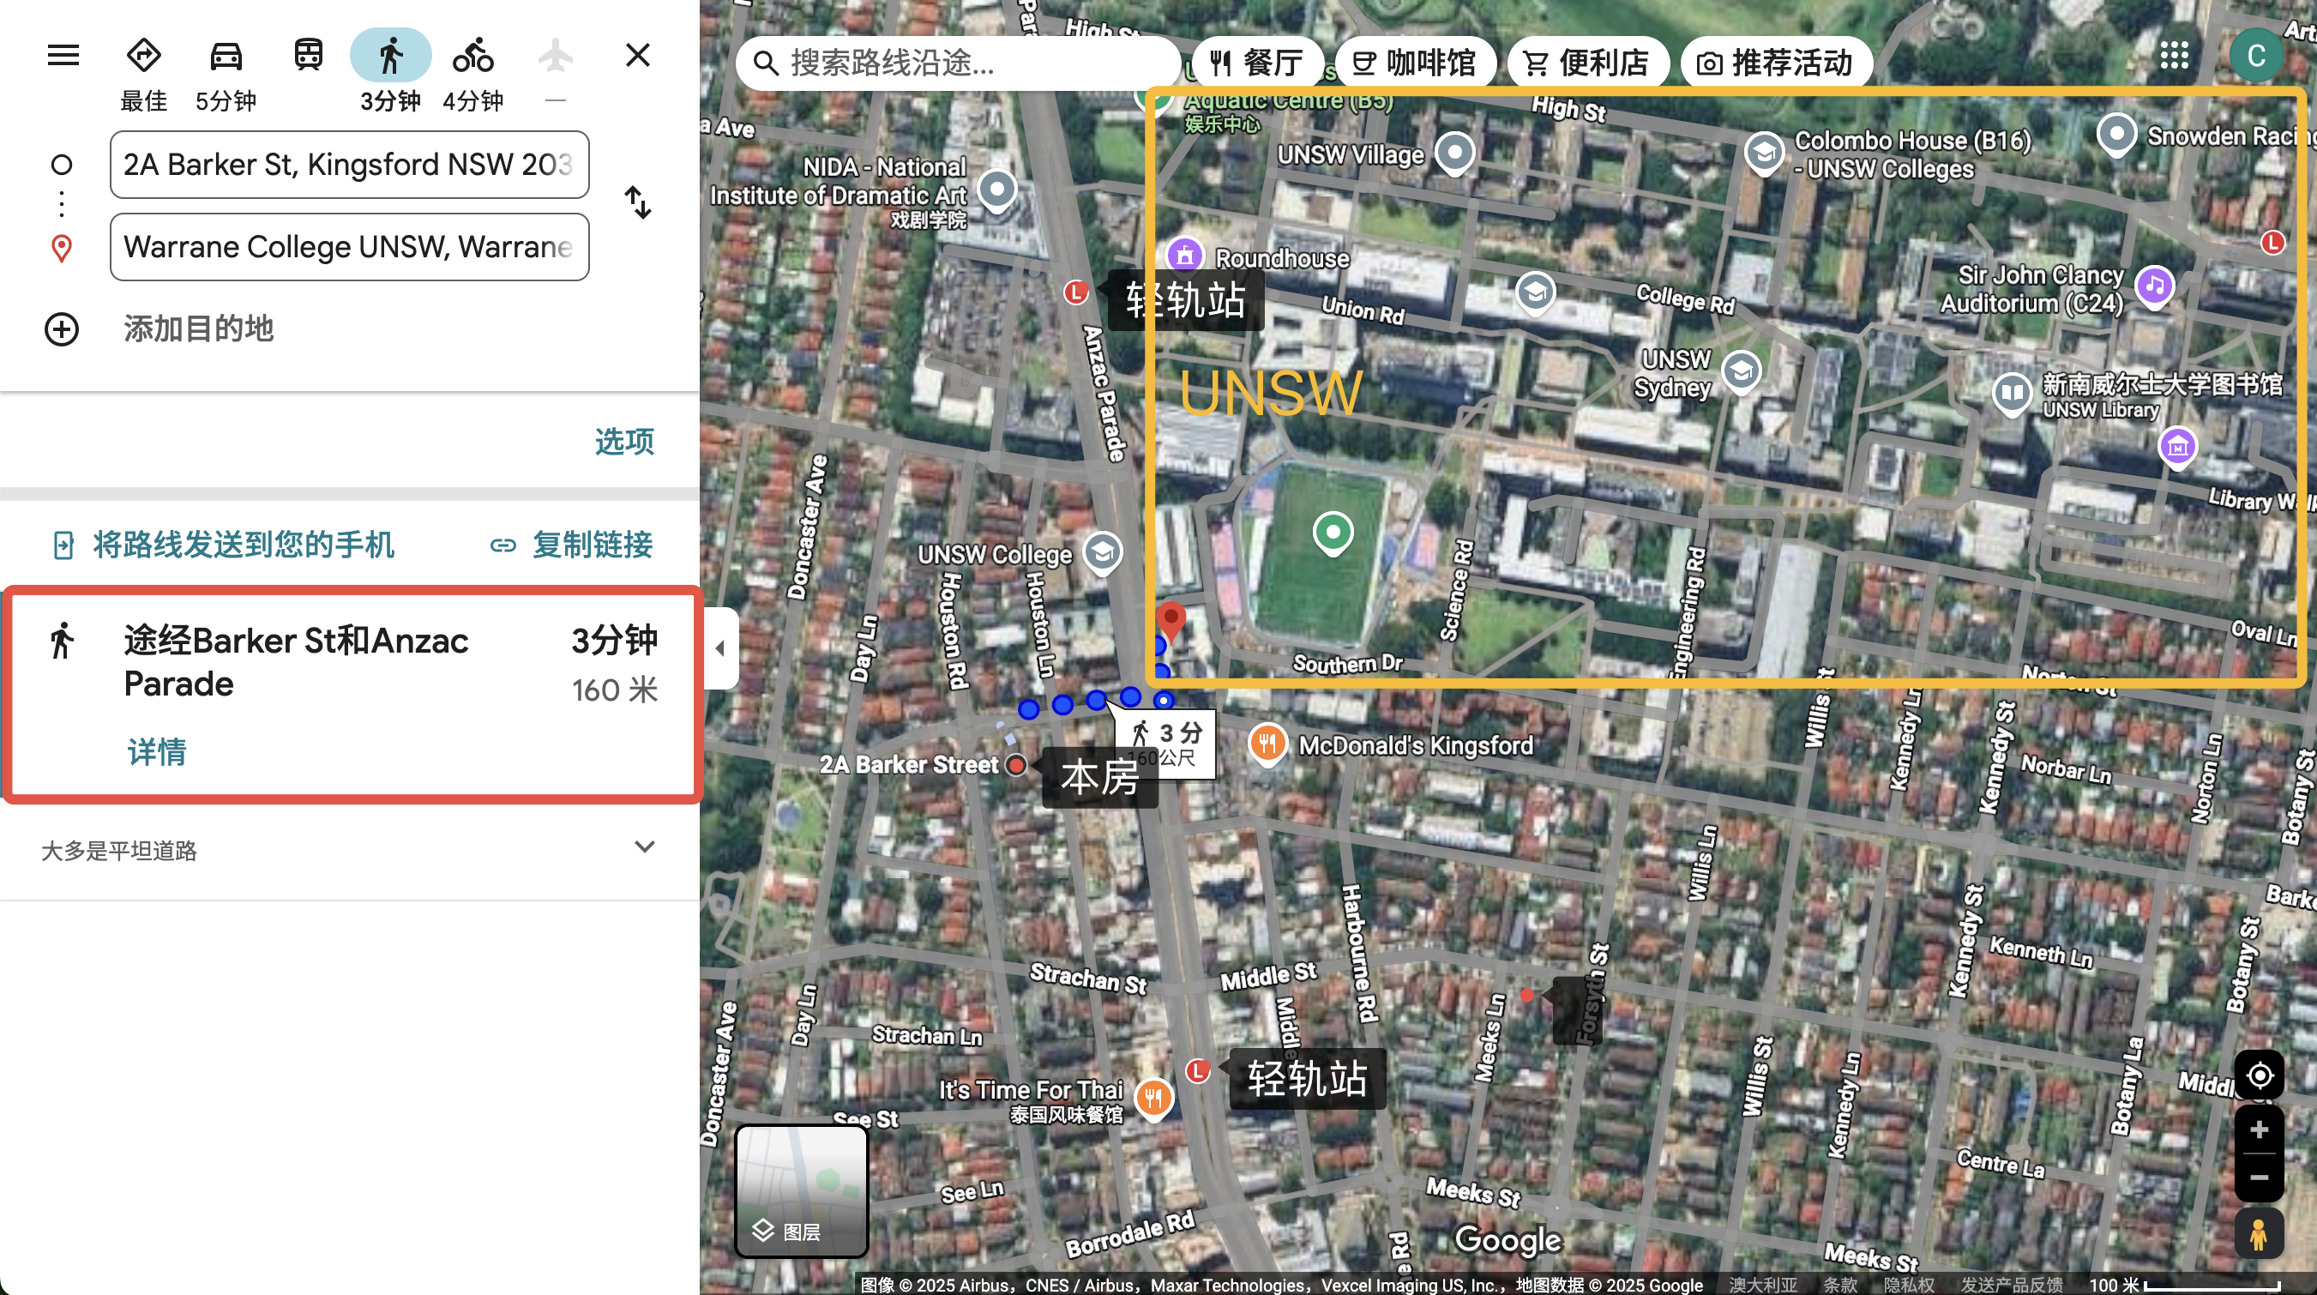Click the Colombo House (B16) pin
This screenshot has width=2317, height=1295.
pyautogui.click(x=1764, y=153)
